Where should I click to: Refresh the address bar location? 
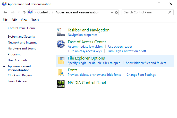click(116, 12)
